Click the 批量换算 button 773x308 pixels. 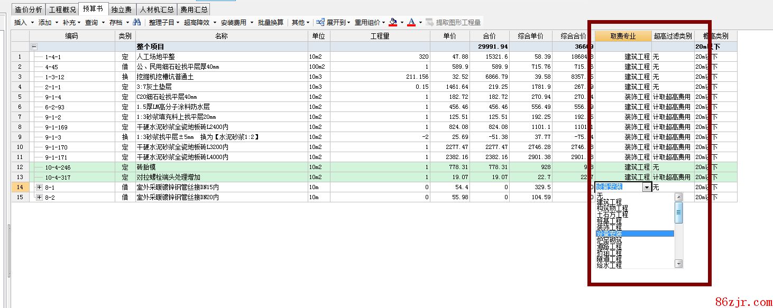click(x=271, y=23)
